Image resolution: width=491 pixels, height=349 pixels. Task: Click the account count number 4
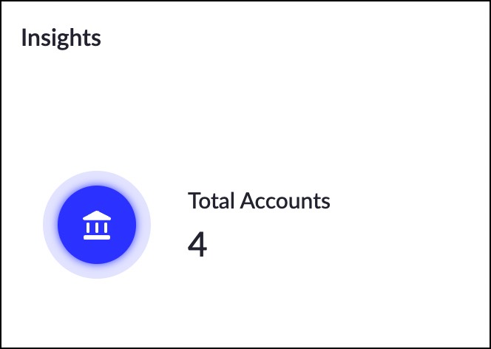click(x=197, y=245)
